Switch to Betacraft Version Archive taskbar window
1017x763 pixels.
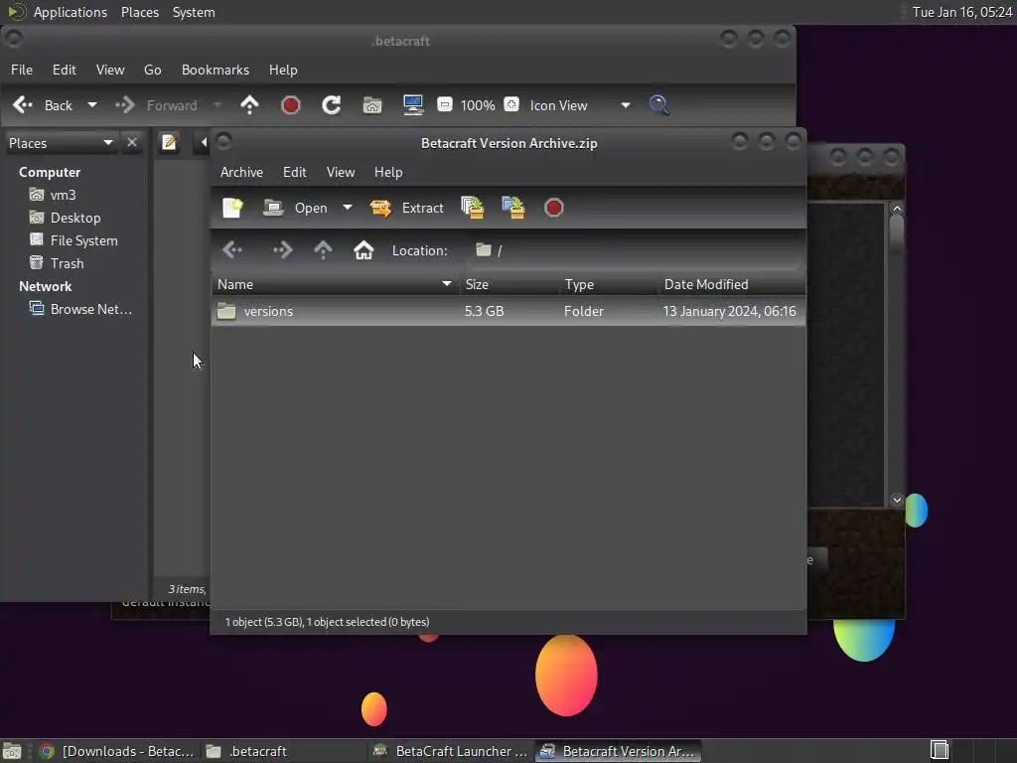618,751
